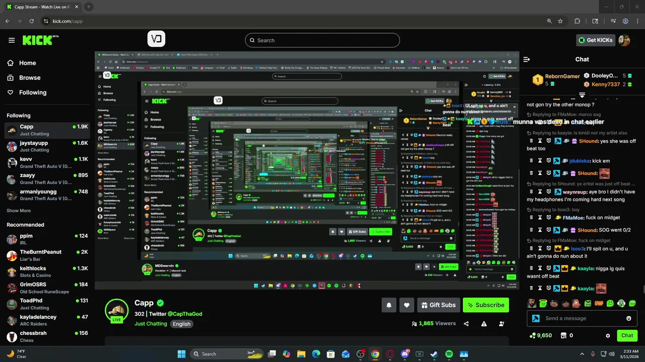Screen dimensions: 645x362
Task: Subscribe to Capp's channel
Action: 486,305
